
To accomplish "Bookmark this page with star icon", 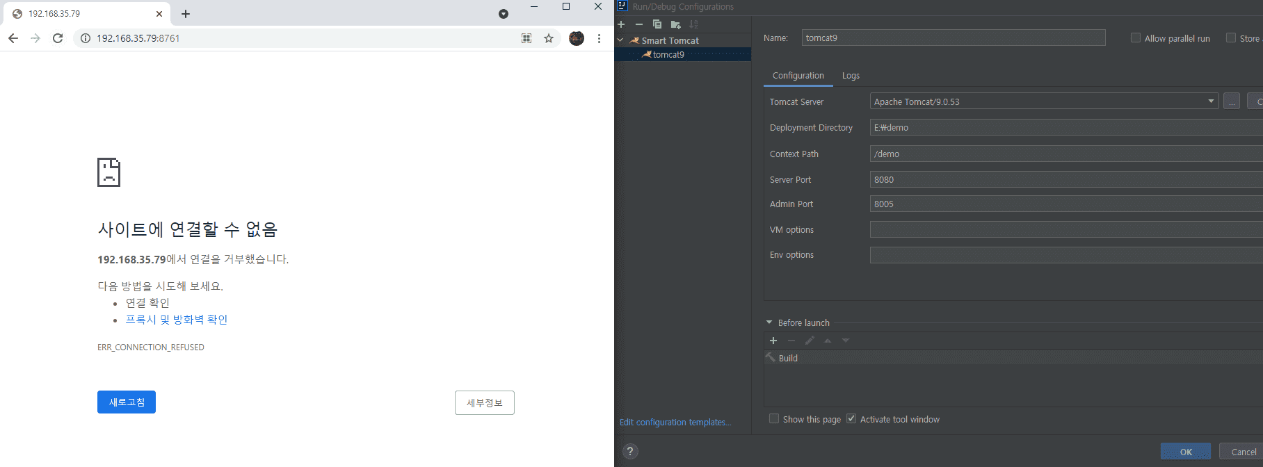I will tap(549, 38).
